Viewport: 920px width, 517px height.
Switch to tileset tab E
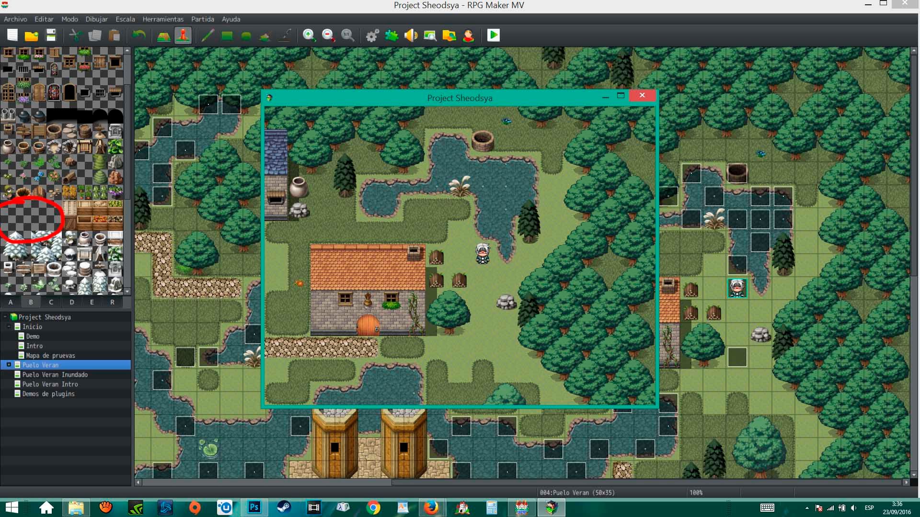[92, 302]
